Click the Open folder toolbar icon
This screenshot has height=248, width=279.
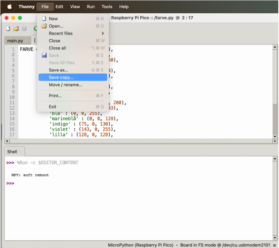click(x=16, y=29)
